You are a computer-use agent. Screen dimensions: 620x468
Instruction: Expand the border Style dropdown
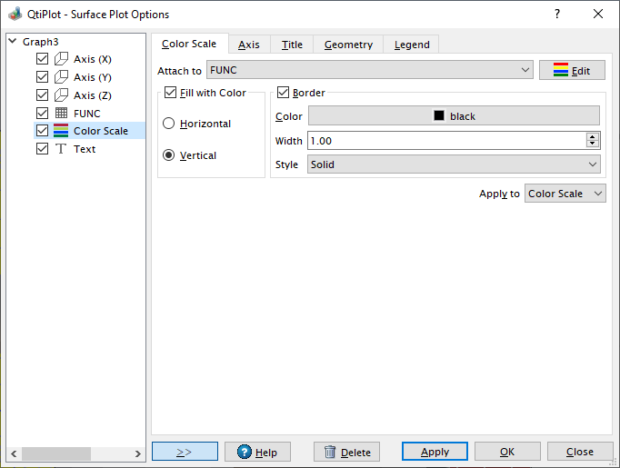click(454, 164)
